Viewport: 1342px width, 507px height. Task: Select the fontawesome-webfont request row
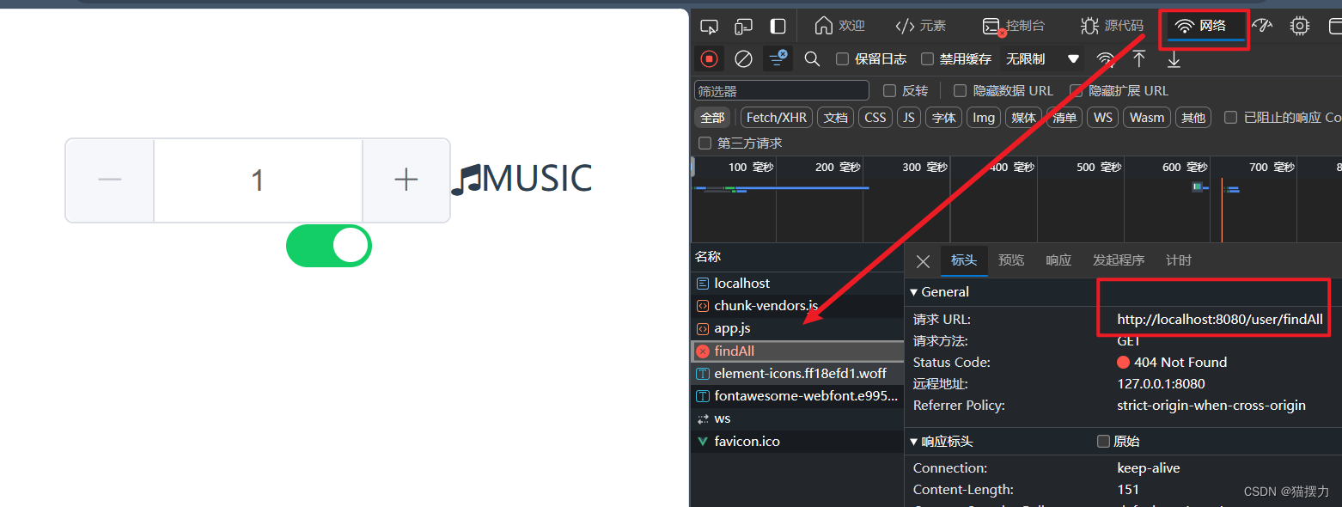pyautogui.click(x=797, y=396)
